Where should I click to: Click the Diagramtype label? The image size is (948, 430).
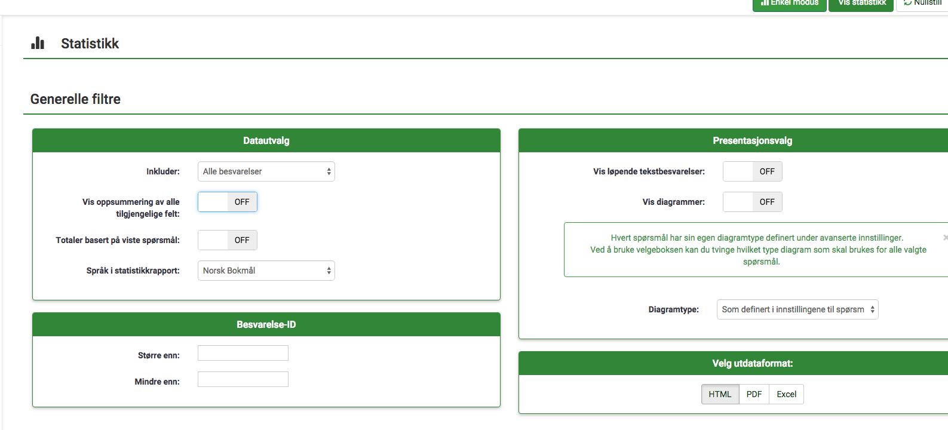coord(674,309)
